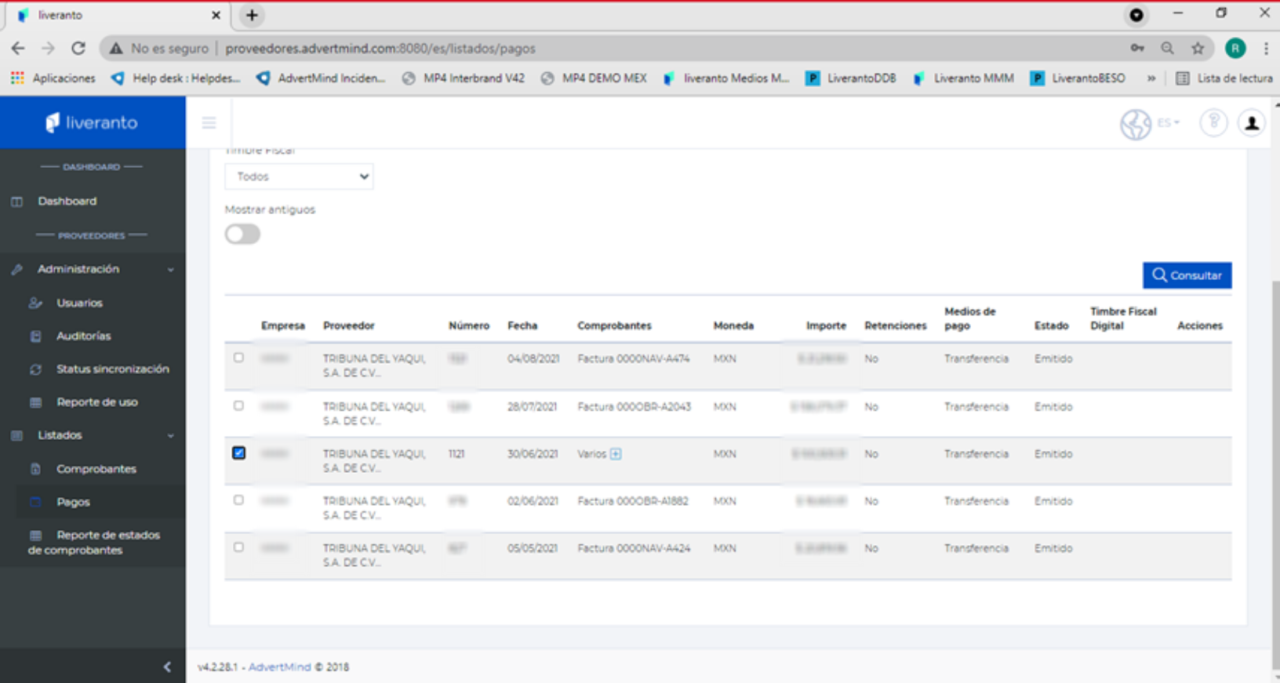Close the liveranto browser tab

click(216, 15)
